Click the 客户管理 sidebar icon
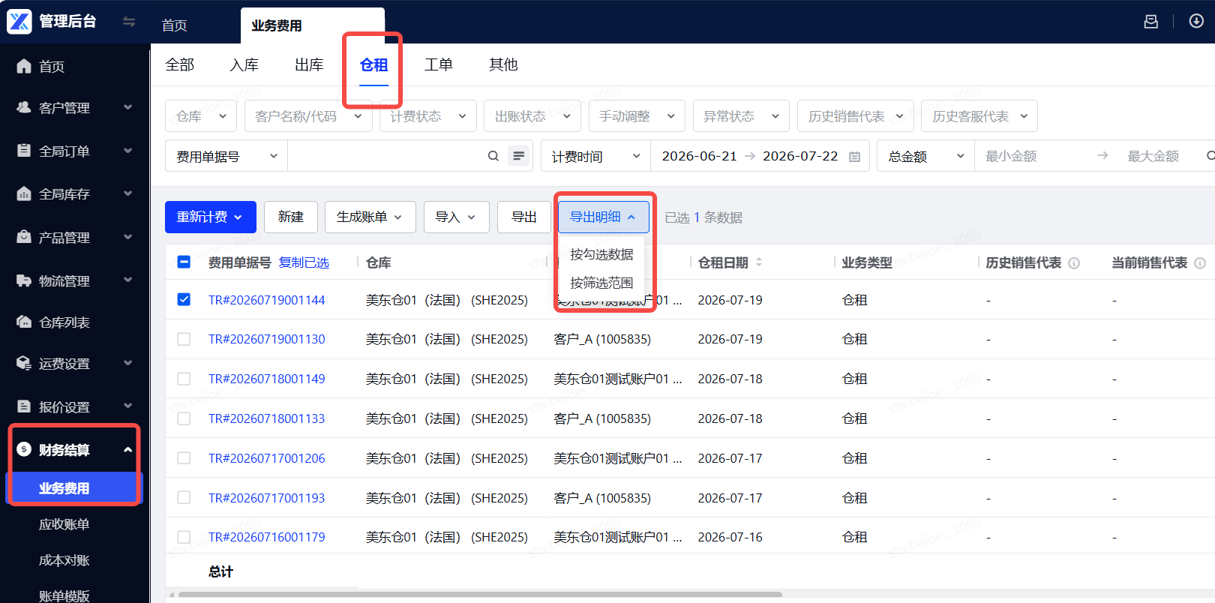 pos(24,107)
